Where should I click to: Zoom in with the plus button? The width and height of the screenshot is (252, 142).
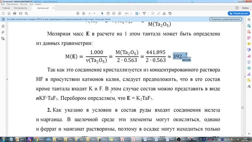tap(120, 13)
